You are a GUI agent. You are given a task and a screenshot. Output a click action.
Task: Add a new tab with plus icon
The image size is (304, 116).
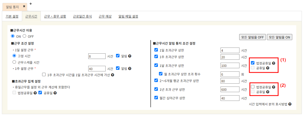coord(31,4)
